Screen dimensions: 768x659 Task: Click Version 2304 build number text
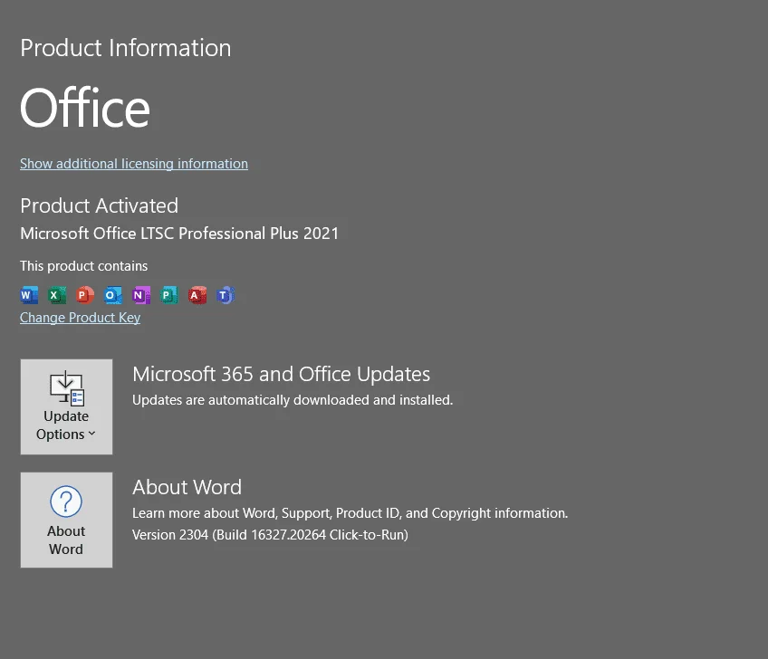(x=270, y=535)
